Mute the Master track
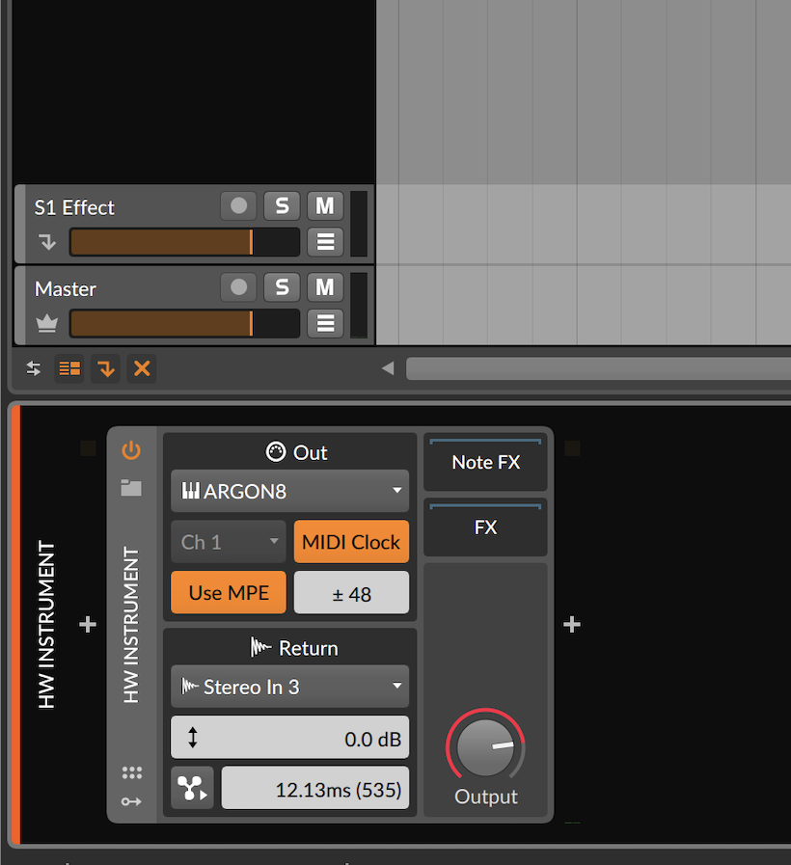The image size is (791, 865). 325,286
